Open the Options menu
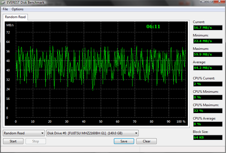 17,9
